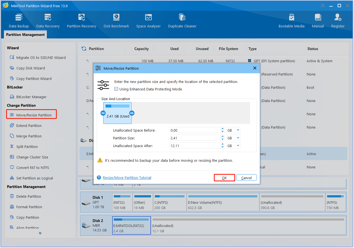354x248 pixels.
Task: Expand more sidebar actions with double chevron
Action: 40,233
